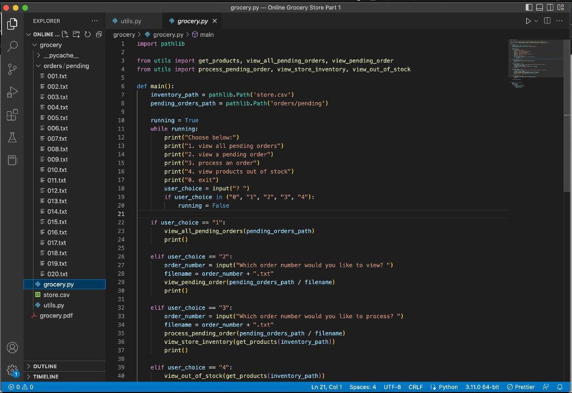Open the Run and Debug view
This screenshot has height=393, width=572.
(12, 92)
